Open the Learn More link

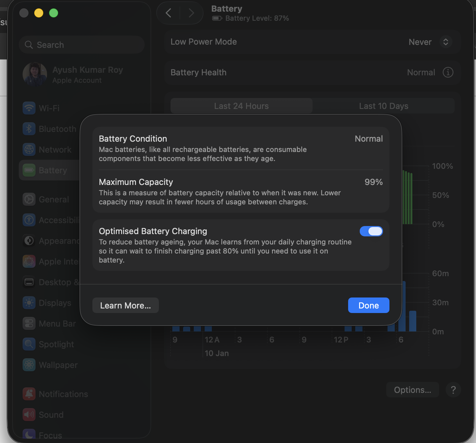(x=125, y=305)
